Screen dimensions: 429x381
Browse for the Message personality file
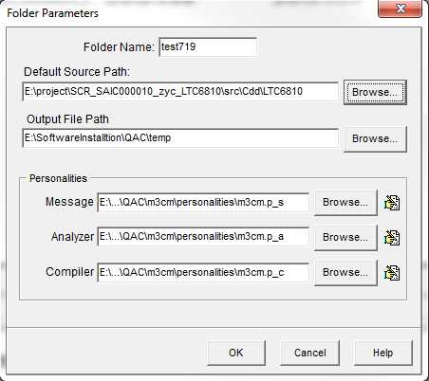coord(345,203)
